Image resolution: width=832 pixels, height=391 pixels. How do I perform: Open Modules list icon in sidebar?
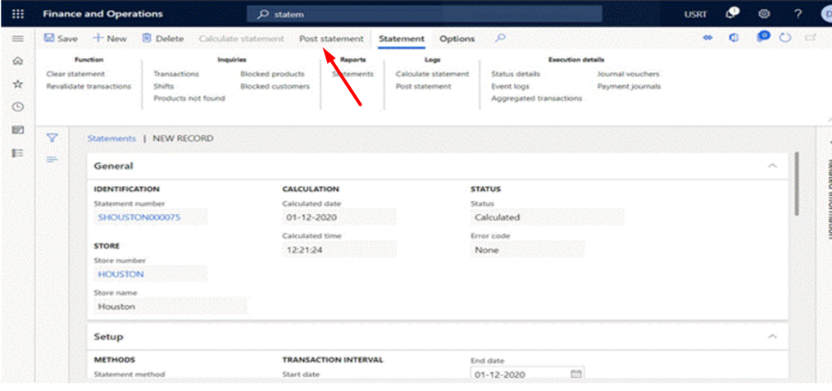click(x=17, y=152)
